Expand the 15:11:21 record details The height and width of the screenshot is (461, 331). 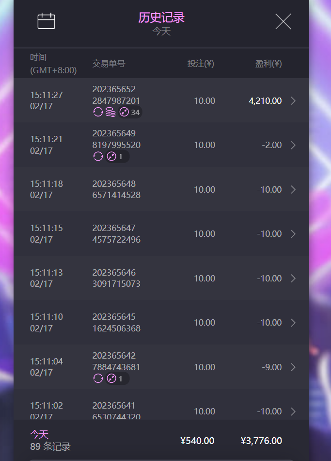[293, 145]
